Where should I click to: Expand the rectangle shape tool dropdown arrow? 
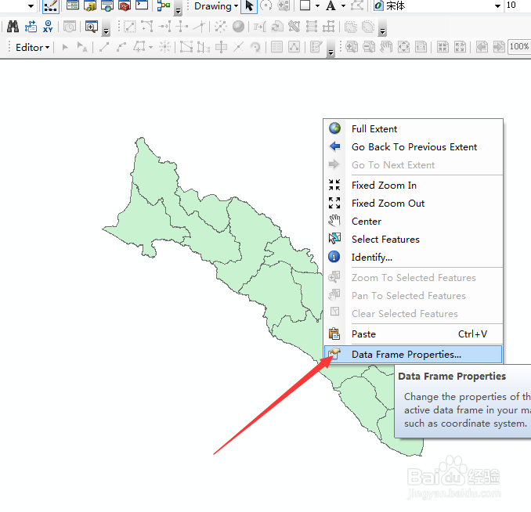pyautogui.click(x=317, y=5)
